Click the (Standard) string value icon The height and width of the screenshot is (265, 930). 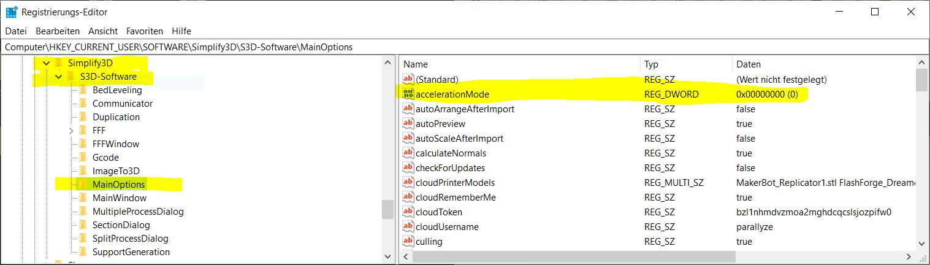pos(408,79)
